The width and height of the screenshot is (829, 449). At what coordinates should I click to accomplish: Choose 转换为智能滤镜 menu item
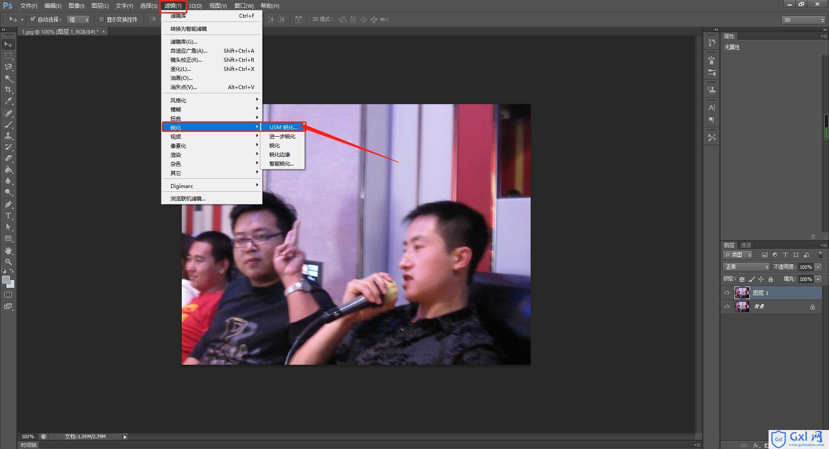pos(212,29)
